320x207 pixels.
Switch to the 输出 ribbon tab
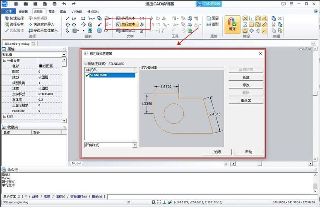(63, 12)
